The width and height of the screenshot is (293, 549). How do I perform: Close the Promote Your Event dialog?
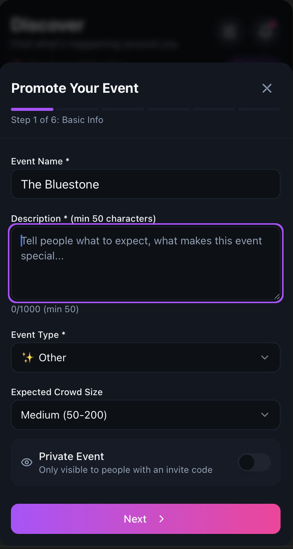coord(267,88)
